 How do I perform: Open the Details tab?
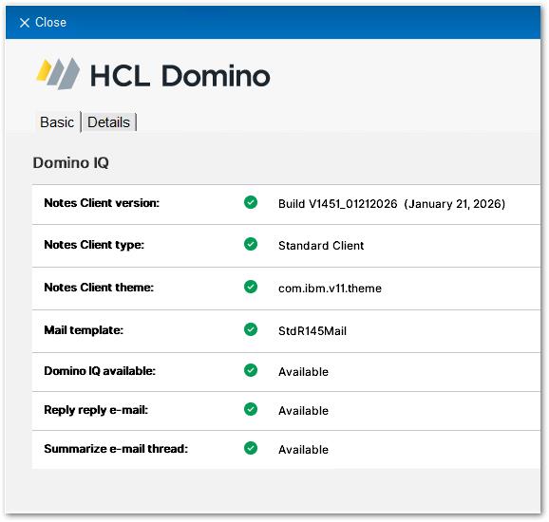109,122
